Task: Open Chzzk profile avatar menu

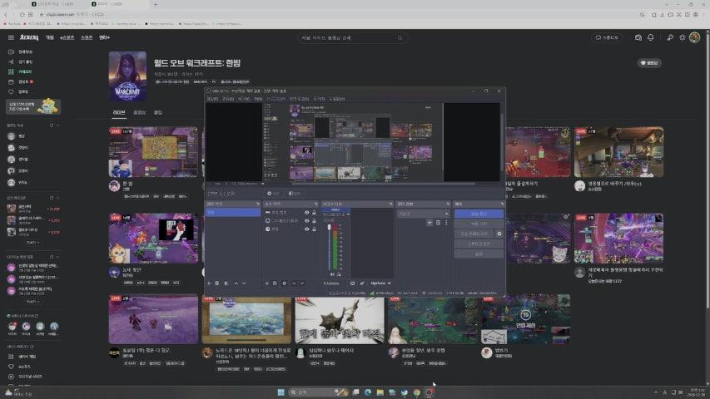Action: pyautogui.click(x=695, y=37)
